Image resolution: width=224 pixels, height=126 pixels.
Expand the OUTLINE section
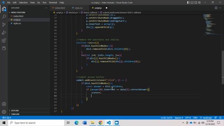15,111
